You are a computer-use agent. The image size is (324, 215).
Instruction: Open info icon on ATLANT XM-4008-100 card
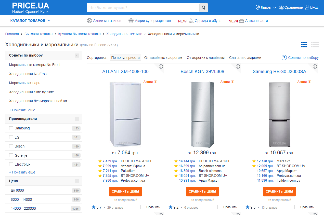[x=161, y=66]
